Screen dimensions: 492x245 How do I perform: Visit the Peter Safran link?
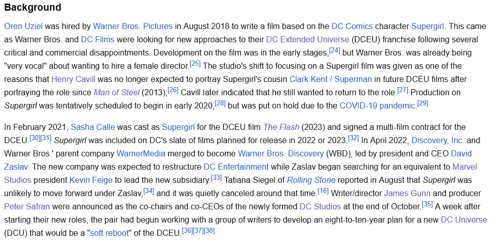pyautogui.click(x=27, y=207)
